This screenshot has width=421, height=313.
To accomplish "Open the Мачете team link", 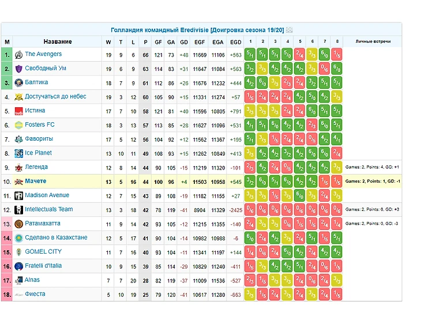I will (x=36, y=182).
